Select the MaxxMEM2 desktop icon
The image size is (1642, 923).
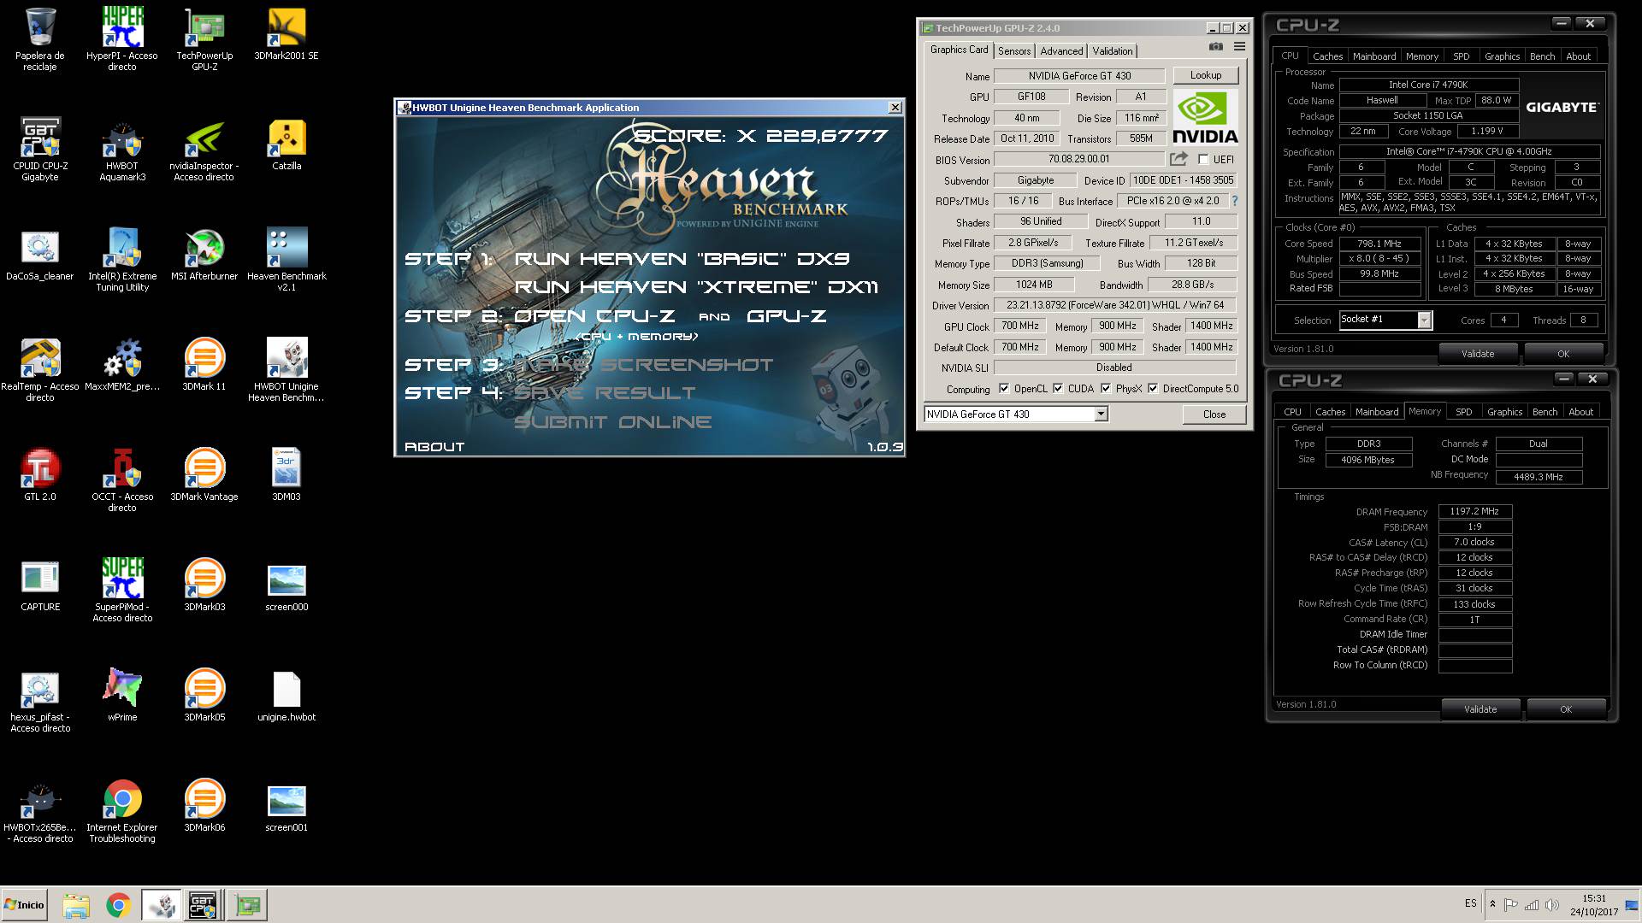[122, 365]
